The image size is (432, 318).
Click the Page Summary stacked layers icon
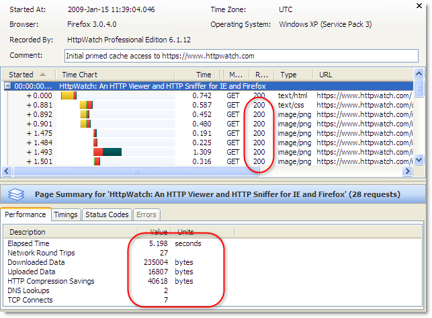pyautogui.click(x=16, y=194)
